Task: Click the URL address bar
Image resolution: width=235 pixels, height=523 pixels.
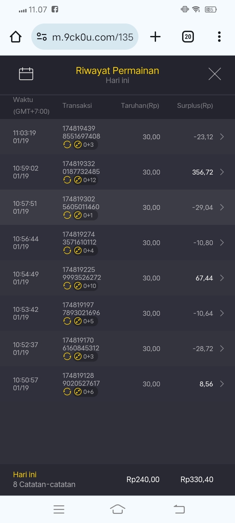Action: [x=93, y=37]
